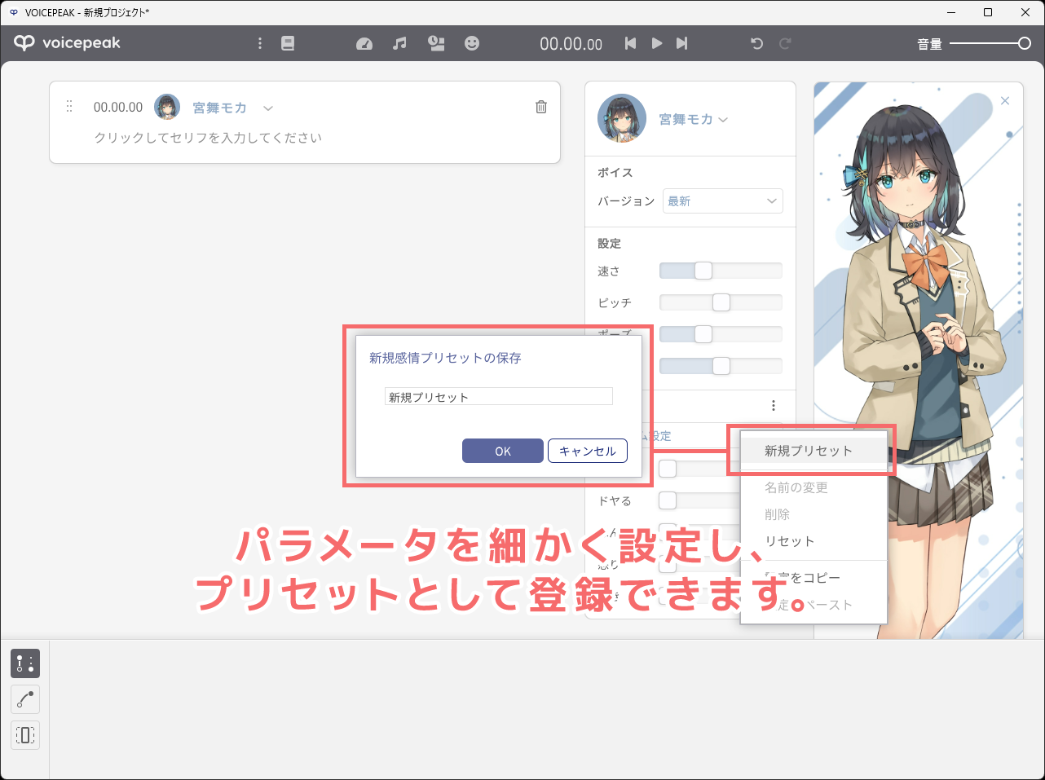
Task: Click the voicepeak logo
Action: point(68,43)
